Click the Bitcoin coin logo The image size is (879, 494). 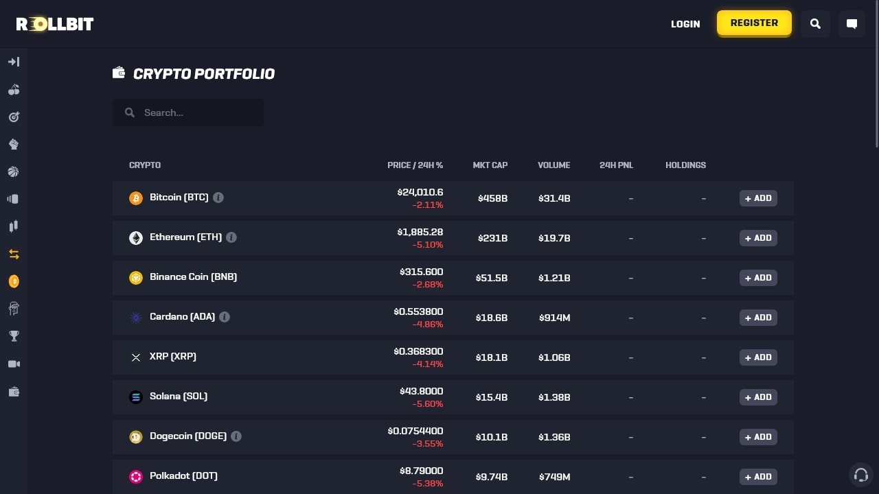point(136,198)
